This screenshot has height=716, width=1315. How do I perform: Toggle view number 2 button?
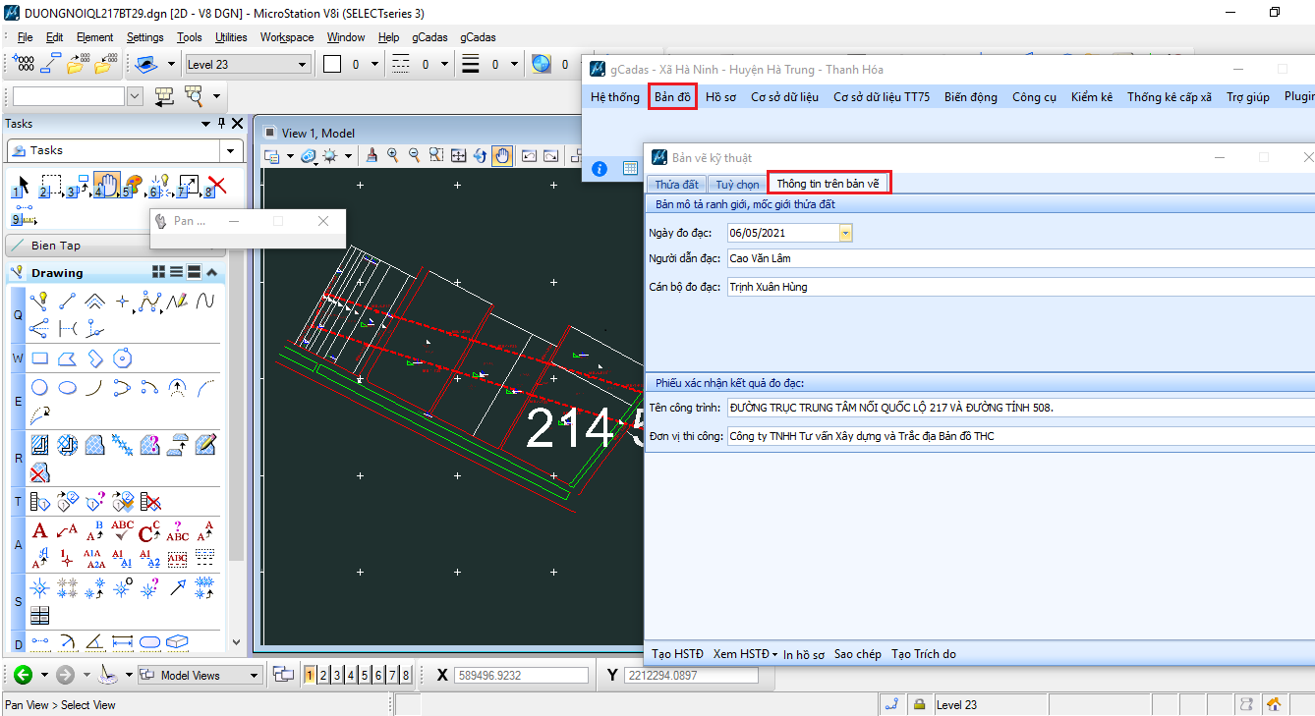[x=322, y=675]
